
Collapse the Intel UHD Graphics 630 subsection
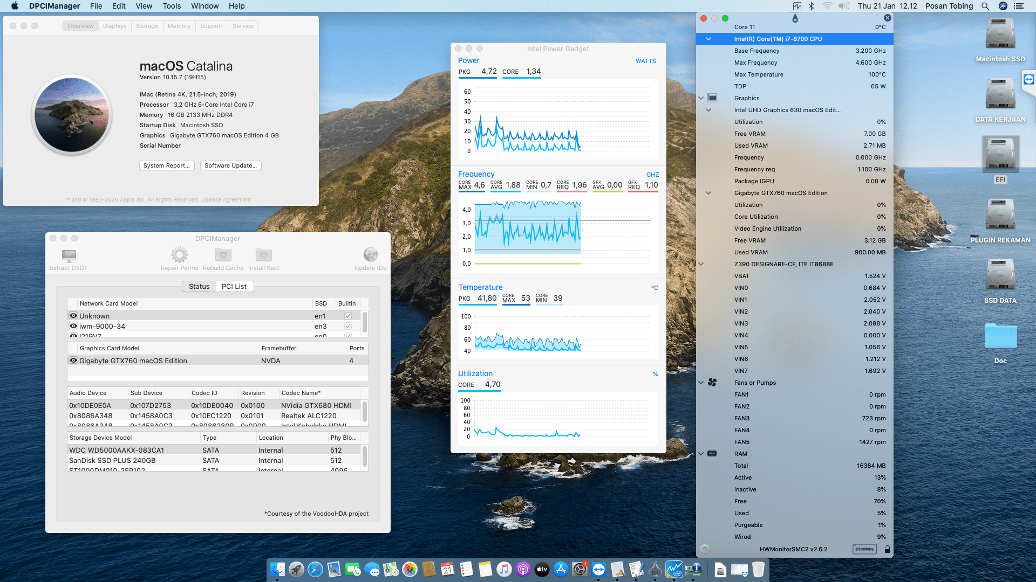point(708,110)
